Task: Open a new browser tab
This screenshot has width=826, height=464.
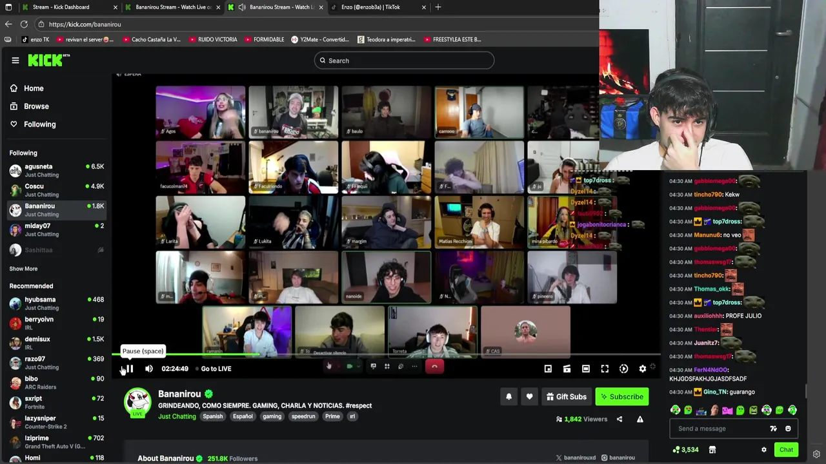Action: coord(438,7)
